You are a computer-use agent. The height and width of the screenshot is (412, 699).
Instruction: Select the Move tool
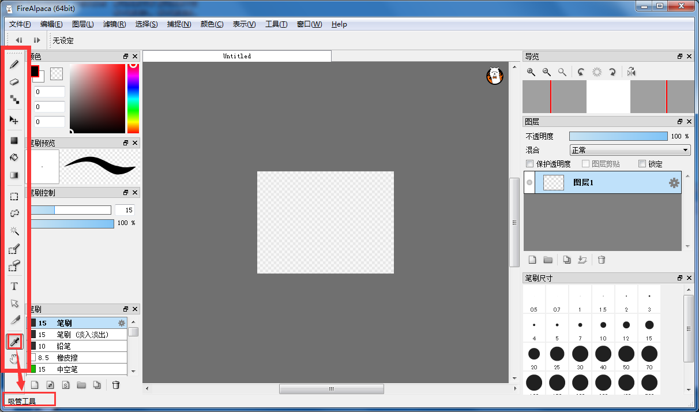pyautogui.click(x=13, y=120)
